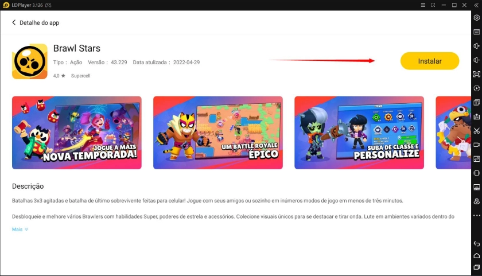Start the video recorder icon
Image resolution: width=482 pixels, height=276 pixels.
pyautogui.click(x=476, y=145)
